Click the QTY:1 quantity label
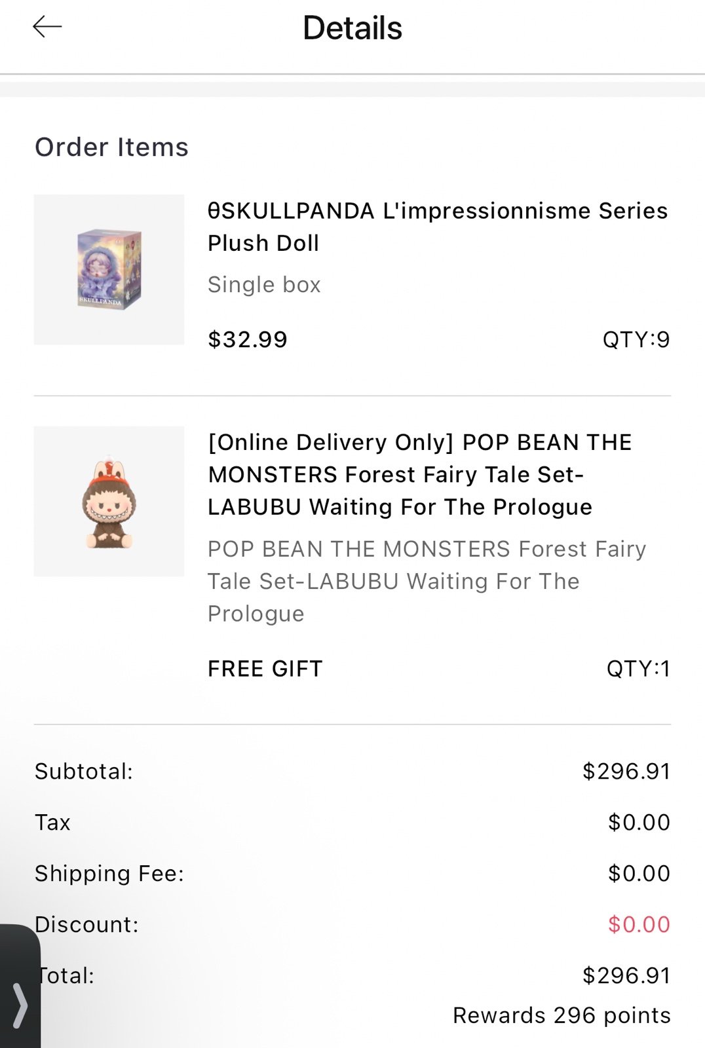This screenshot has height=1048, width=705. 638,669
